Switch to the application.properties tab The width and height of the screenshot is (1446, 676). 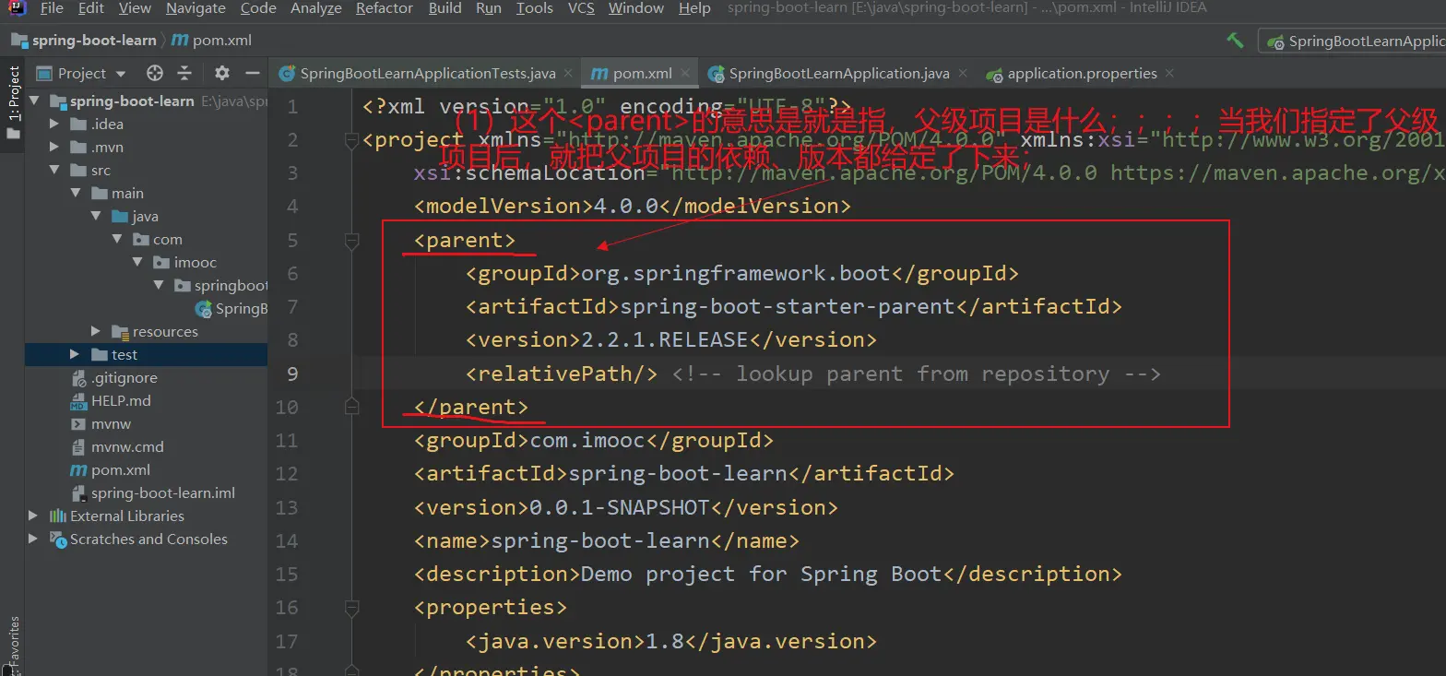coord(1082,73)
